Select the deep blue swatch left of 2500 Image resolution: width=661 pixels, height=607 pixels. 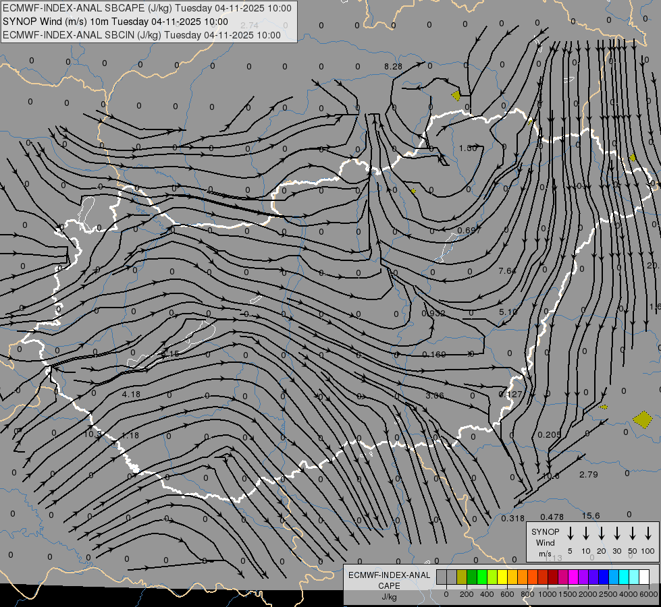(604, 577)
